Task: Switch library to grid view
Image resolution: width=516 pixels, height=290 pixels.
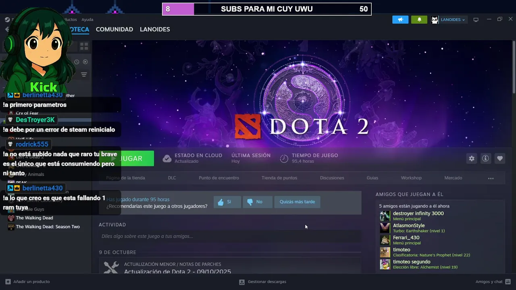Action: 84,46
